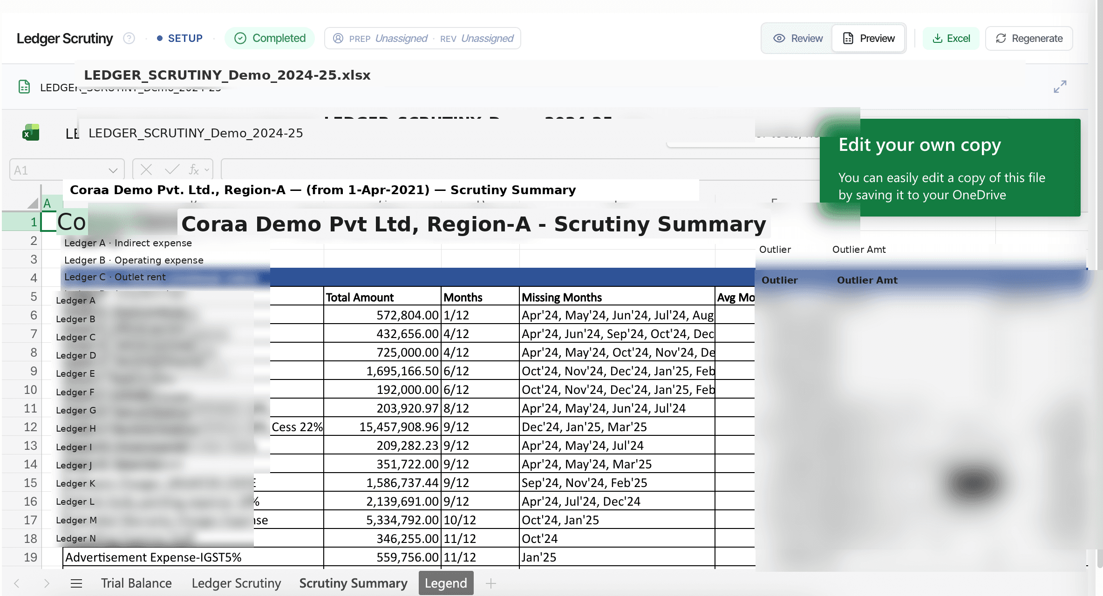Open the SETUP step
The width and height of the screenshot is (1103, 596).
pos(180,38)
